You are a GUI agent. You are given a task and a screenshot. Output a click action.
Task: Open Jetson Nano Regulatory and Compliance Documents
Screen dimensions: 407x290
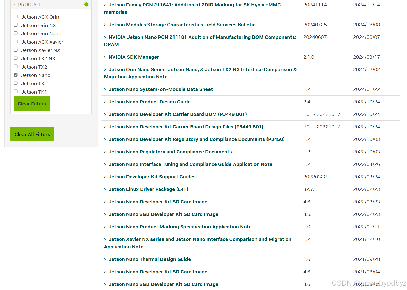(170, 152)
